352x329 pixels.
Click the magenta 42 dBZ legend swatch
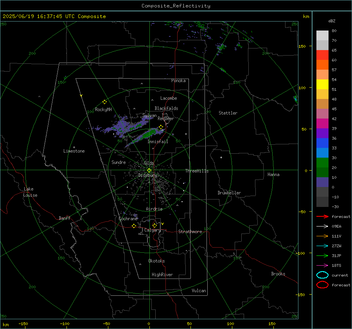[x=322, y=123]
